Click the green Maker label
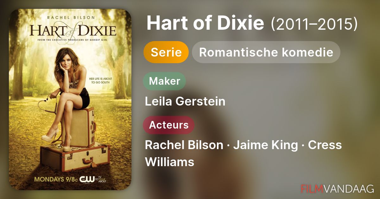Viewport: 380px width, 199px height. coord(164,81)
